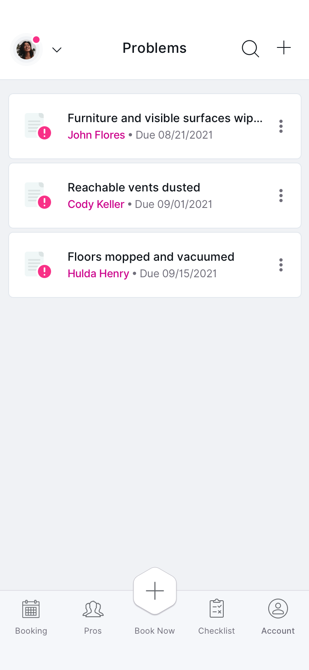Image resolution: width=309 pixels, height=670 pixels.
Task: Expand the account switcher chevron
Action: pyautogui.click(x=57, y=50)
